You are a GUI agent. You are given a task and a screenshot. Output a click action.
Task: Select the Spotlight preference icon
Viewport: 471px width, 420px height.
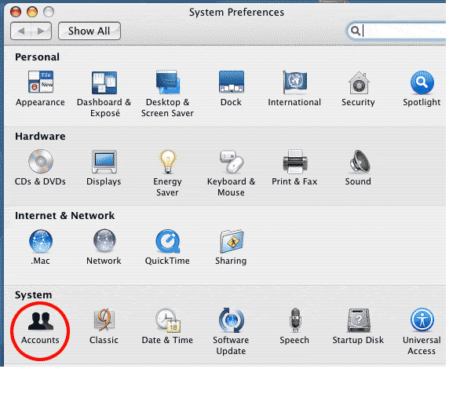pos(422,83)
